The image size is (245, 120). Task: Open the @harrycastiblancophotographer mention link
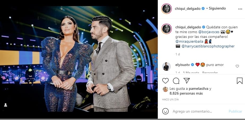208,46
